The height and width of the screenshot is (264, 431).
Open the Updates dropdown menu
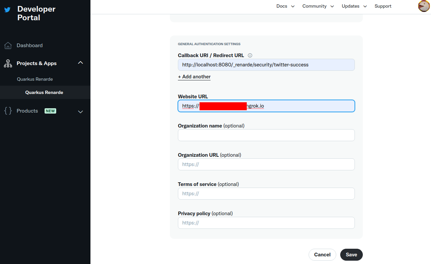coord(354,6)
